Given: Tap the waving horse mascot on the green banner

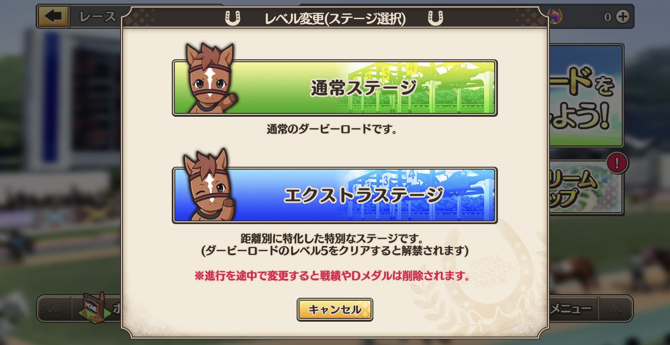Looking at the screenshot, I should point(210,79).
